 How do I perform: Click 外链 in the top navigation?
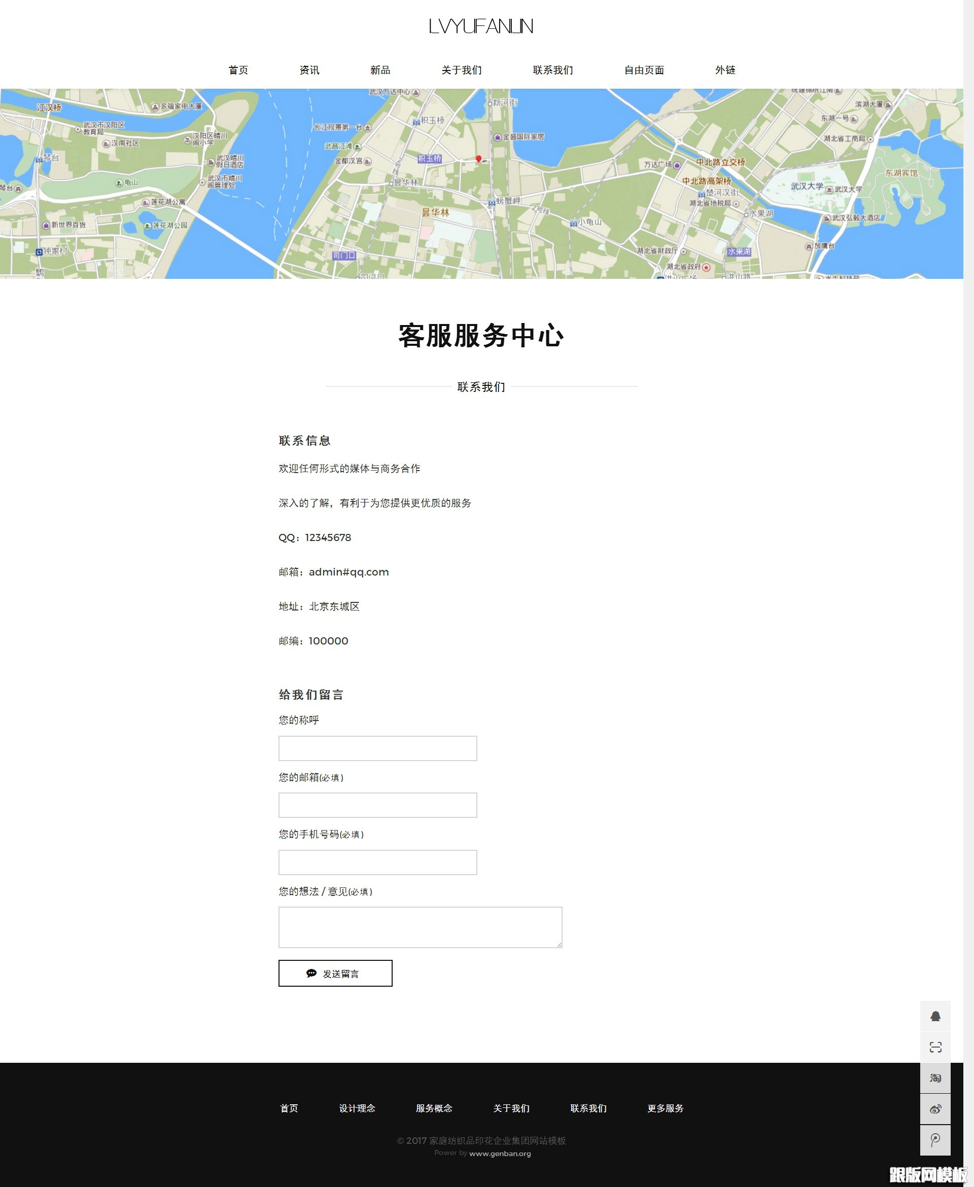coord(725,70)
